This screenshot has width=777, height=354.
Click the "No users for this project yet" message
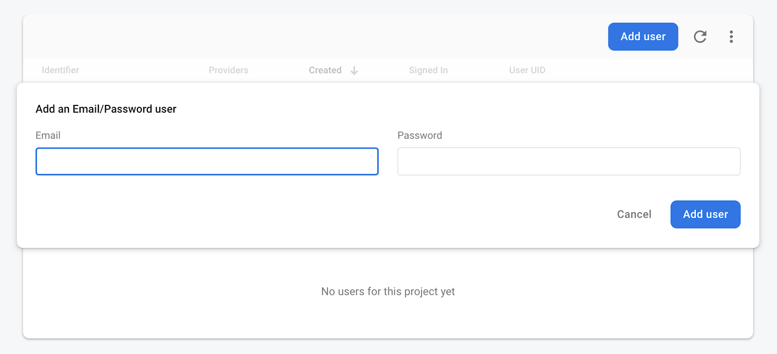point(388,291)
